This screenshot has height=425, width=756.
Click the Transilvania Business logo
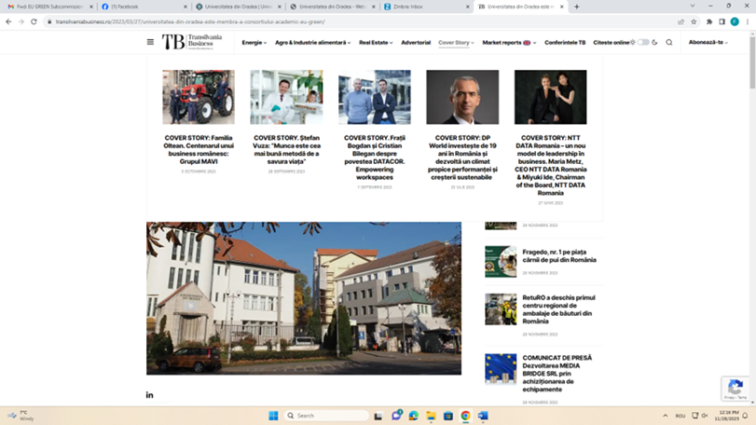pyautogui.click(x=188, y=42)
